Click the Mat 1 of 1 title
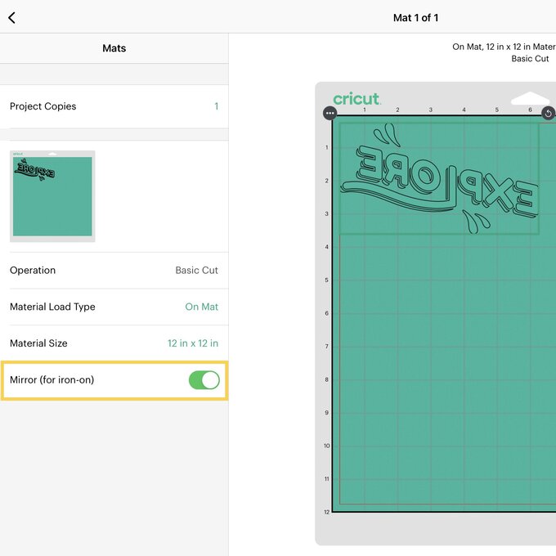Image resolution: width=556 pixels, height=556 pixels. pos(415,17)
